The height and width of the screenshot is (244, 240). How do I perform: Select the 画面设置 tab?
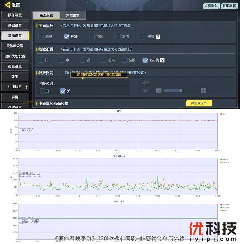[46, 16]
